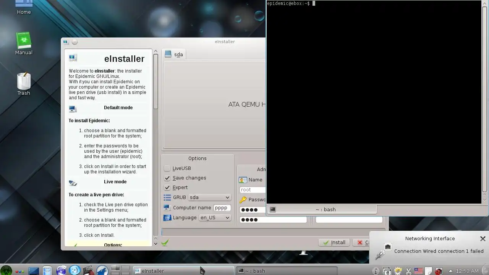Click the ATA QEMU disk area
This screenshot has width=489, height=275.
[215, 105]
